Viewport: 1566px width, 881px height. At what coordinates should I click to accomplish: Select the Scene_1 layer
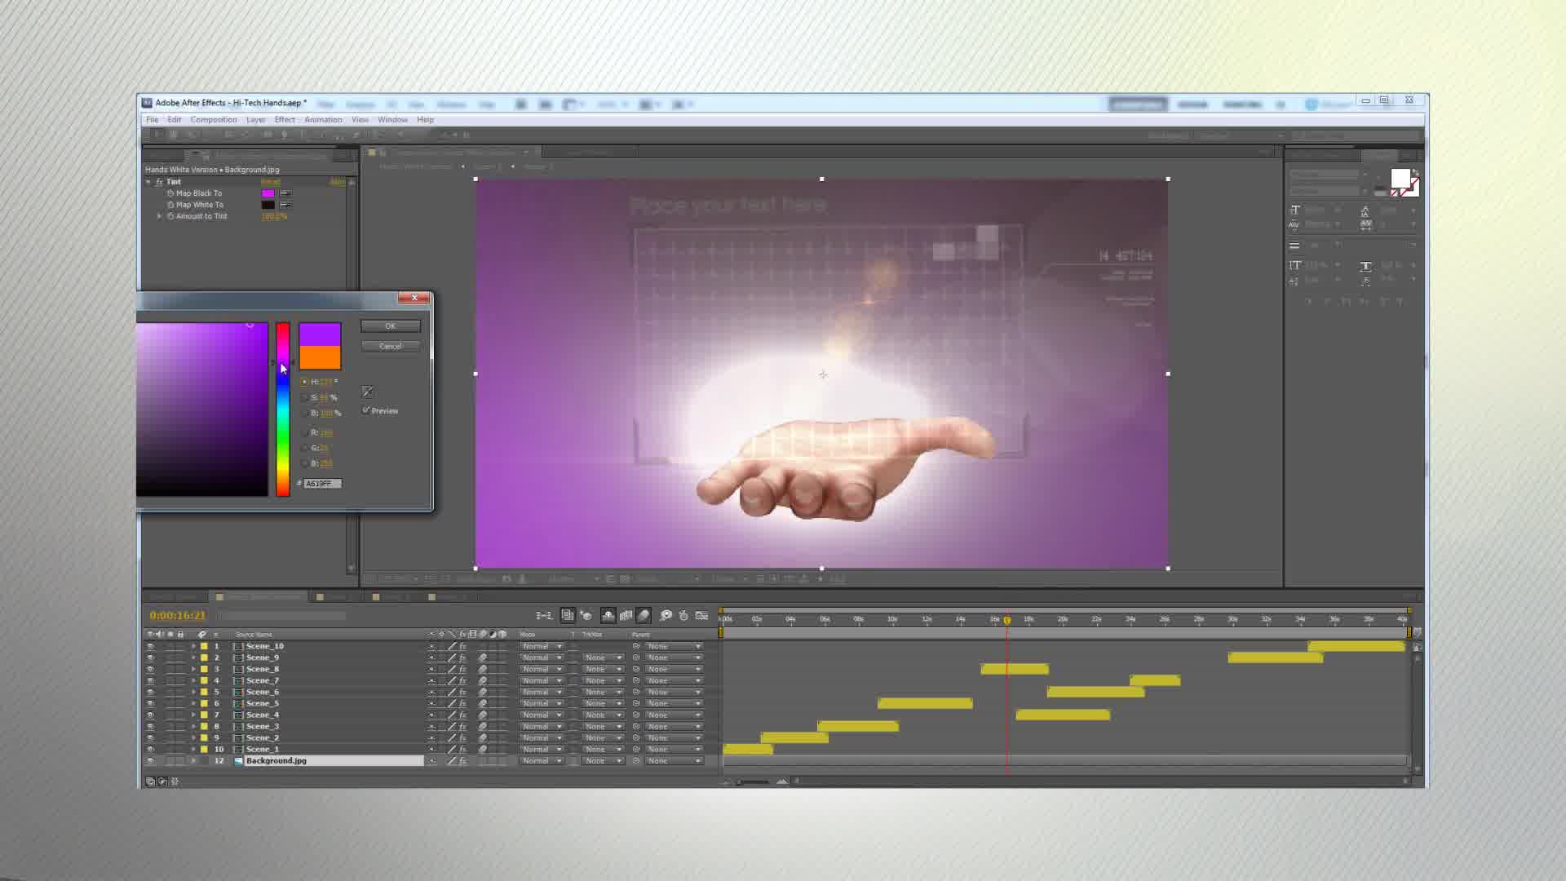(263, 749)
